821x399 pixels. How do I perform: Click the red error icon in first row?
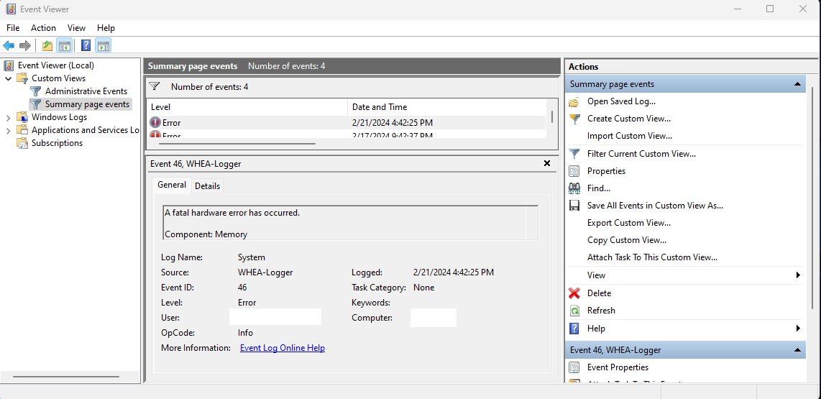point(155,122)
